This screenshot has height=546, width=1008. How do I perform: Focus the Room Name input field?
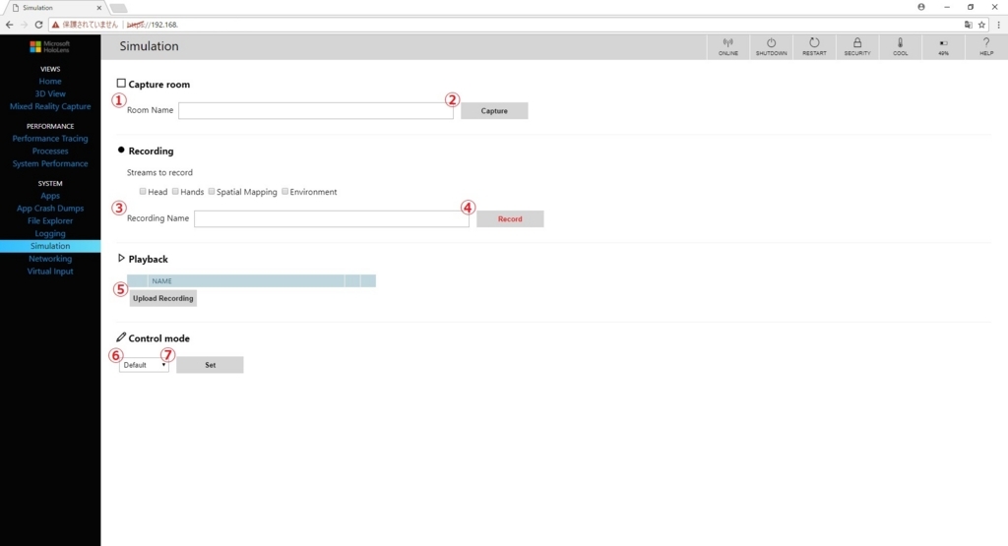pos(316,110)
